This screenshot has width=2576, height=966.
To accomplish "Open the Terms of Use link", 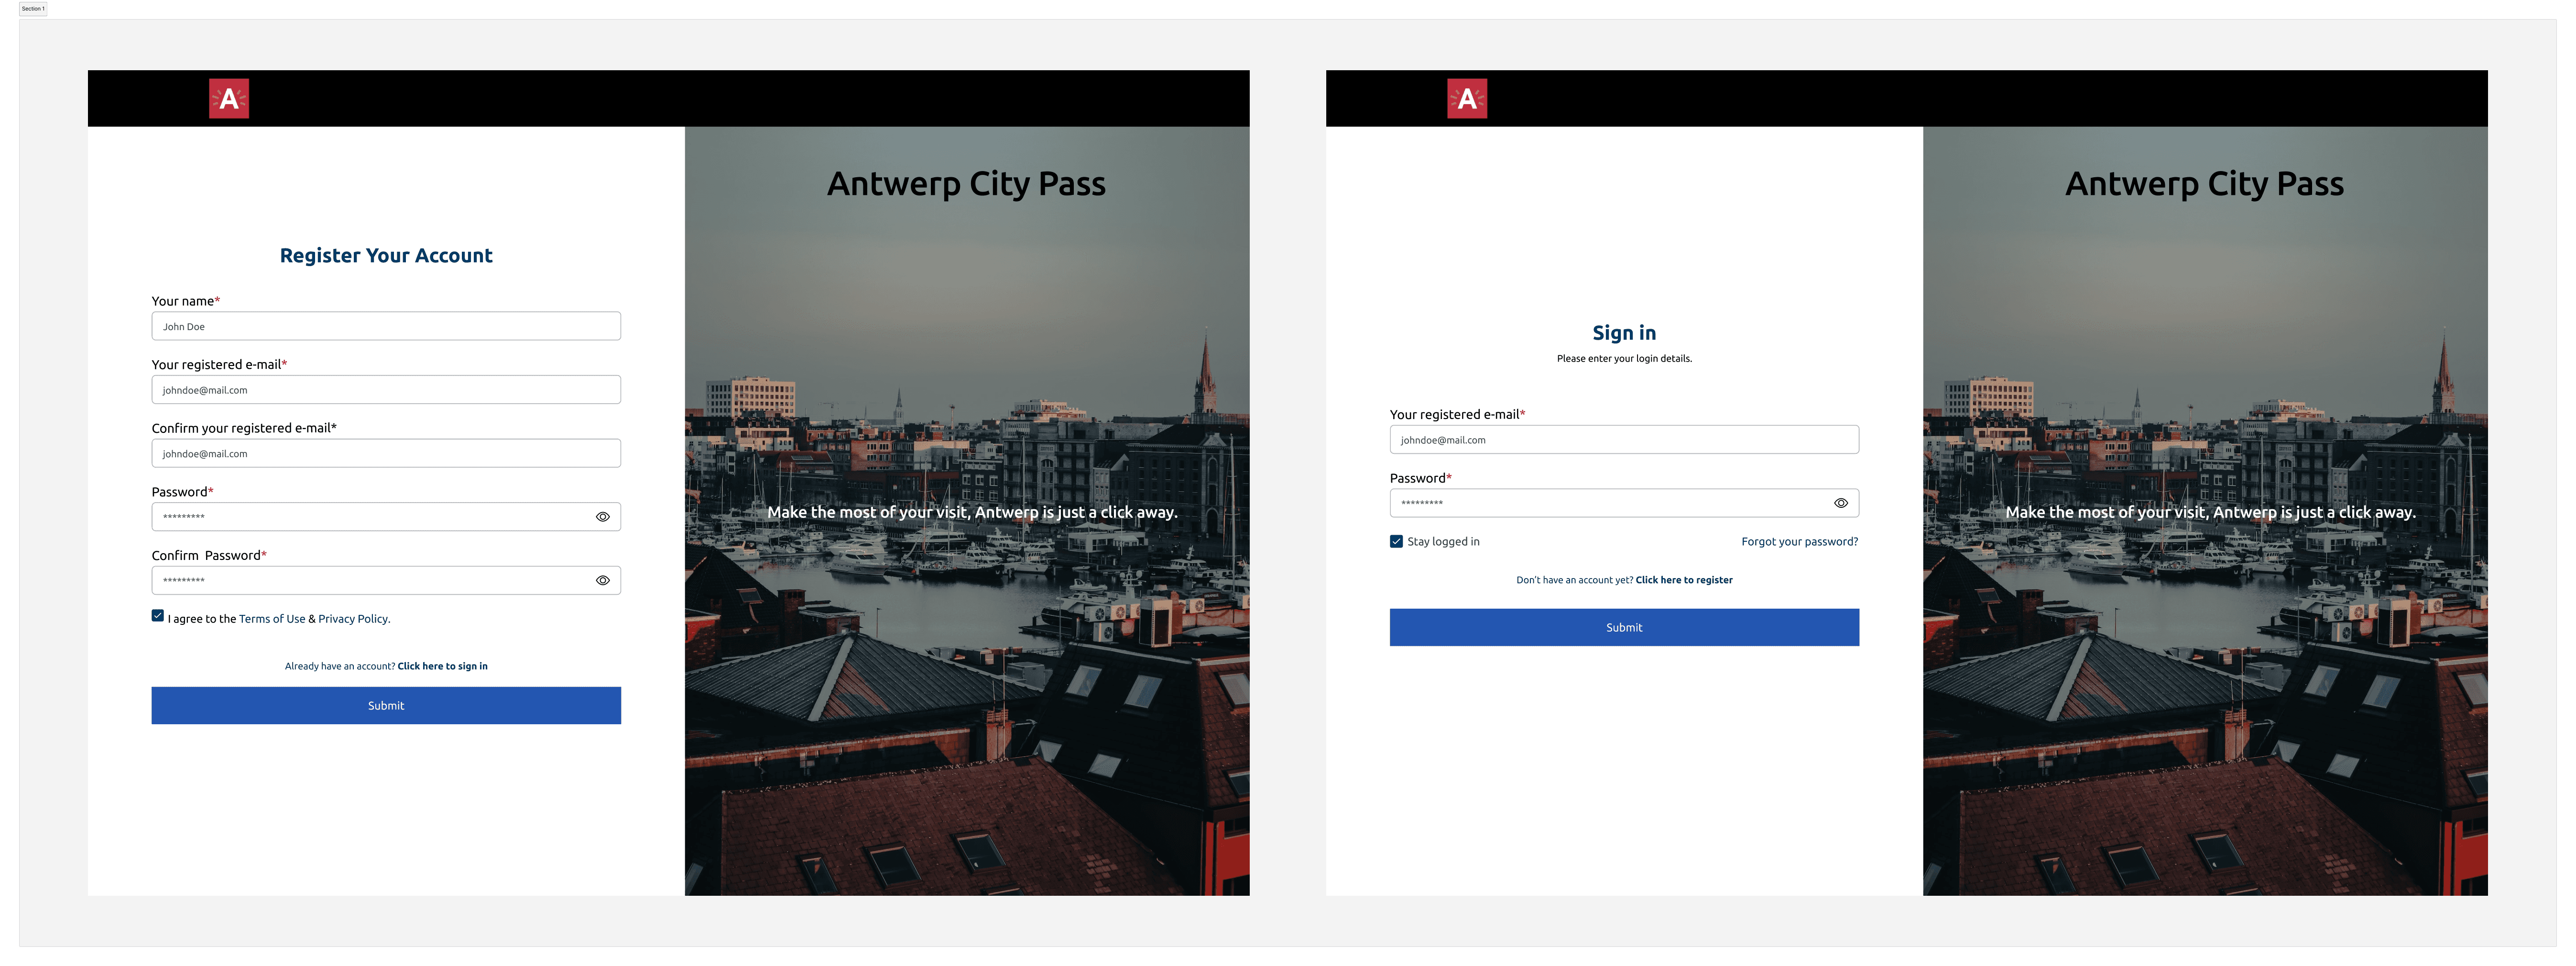I will [272, 619].
